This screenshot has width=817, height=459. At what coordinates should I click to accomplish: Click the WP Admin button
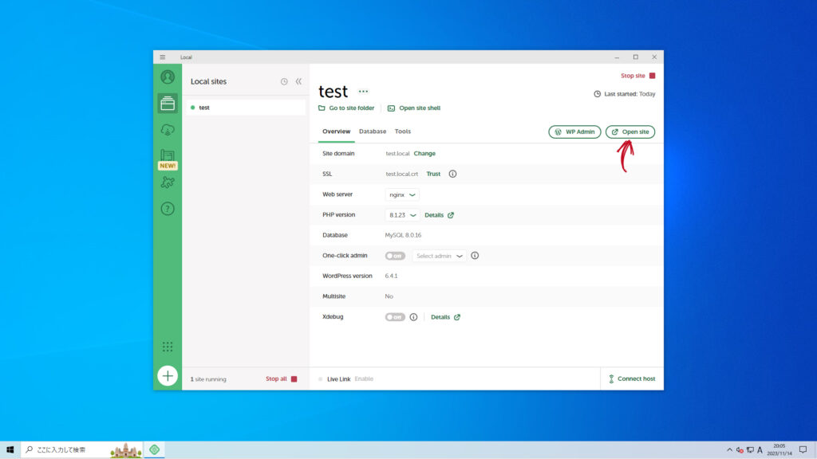tap(574, 131)
